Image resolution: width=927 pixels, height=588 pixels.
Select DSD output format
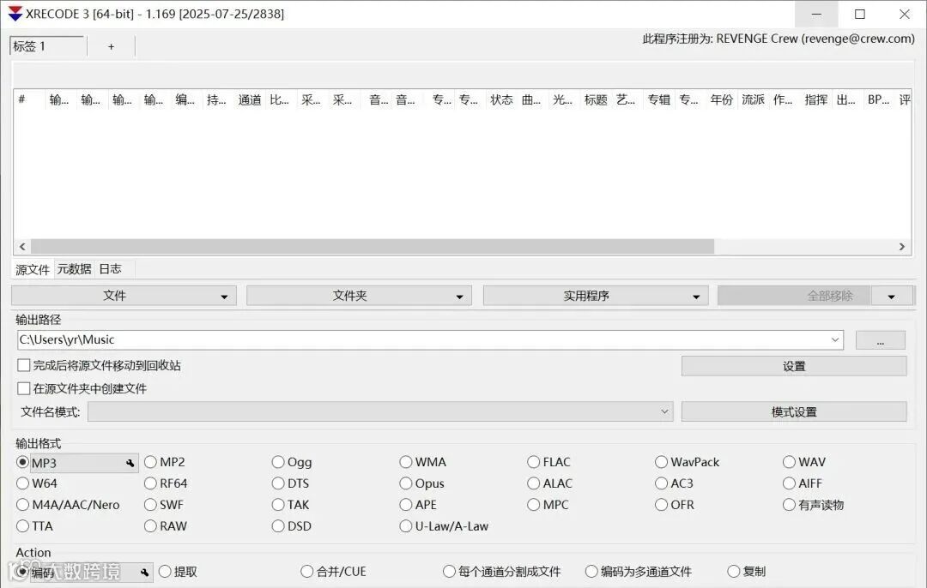(x=278, y=526)
